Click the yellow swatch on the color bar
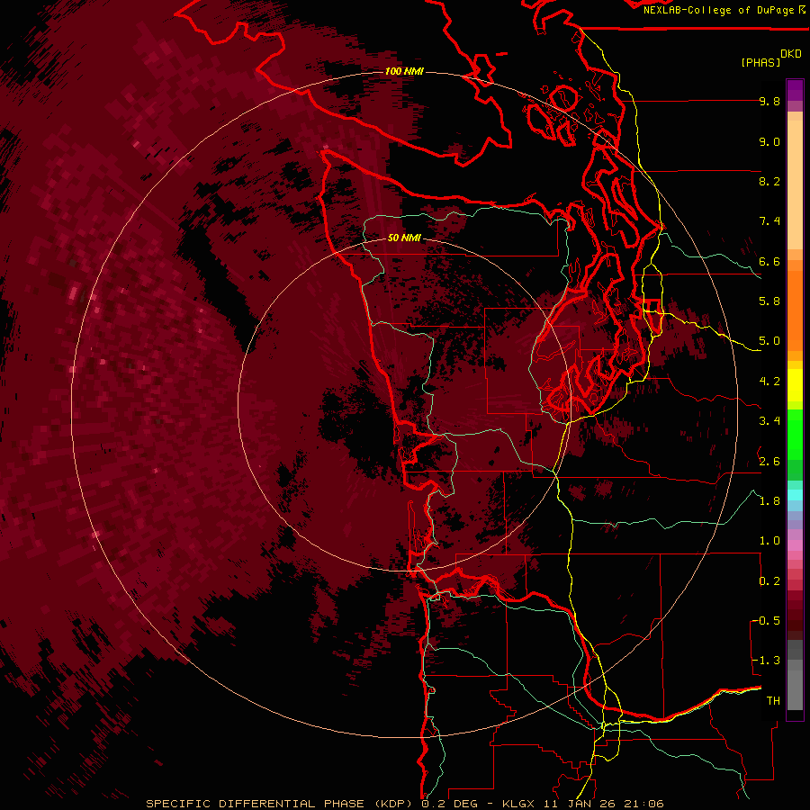Screen dimensions: 810x810 click(795, 385)
